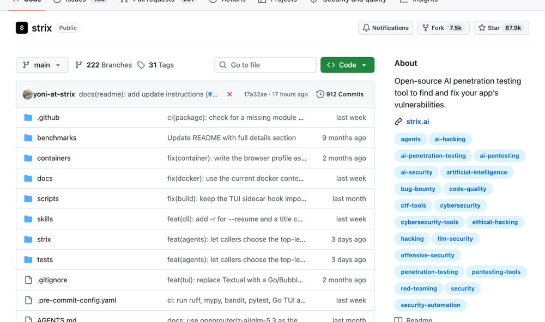This screenshot has height=322, width=545.
Task: Open commit 'ci(package): check for a missing module'
Action: (235, 117)
